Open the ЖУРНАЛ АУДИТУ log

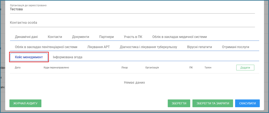pyautogui.click(x=25, y=103)
